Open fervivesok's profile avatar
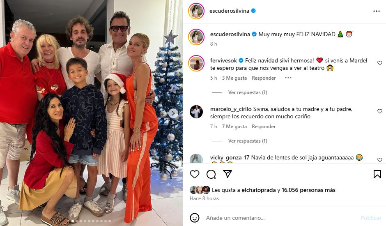 pyautogui.click(x=196, y=63)
